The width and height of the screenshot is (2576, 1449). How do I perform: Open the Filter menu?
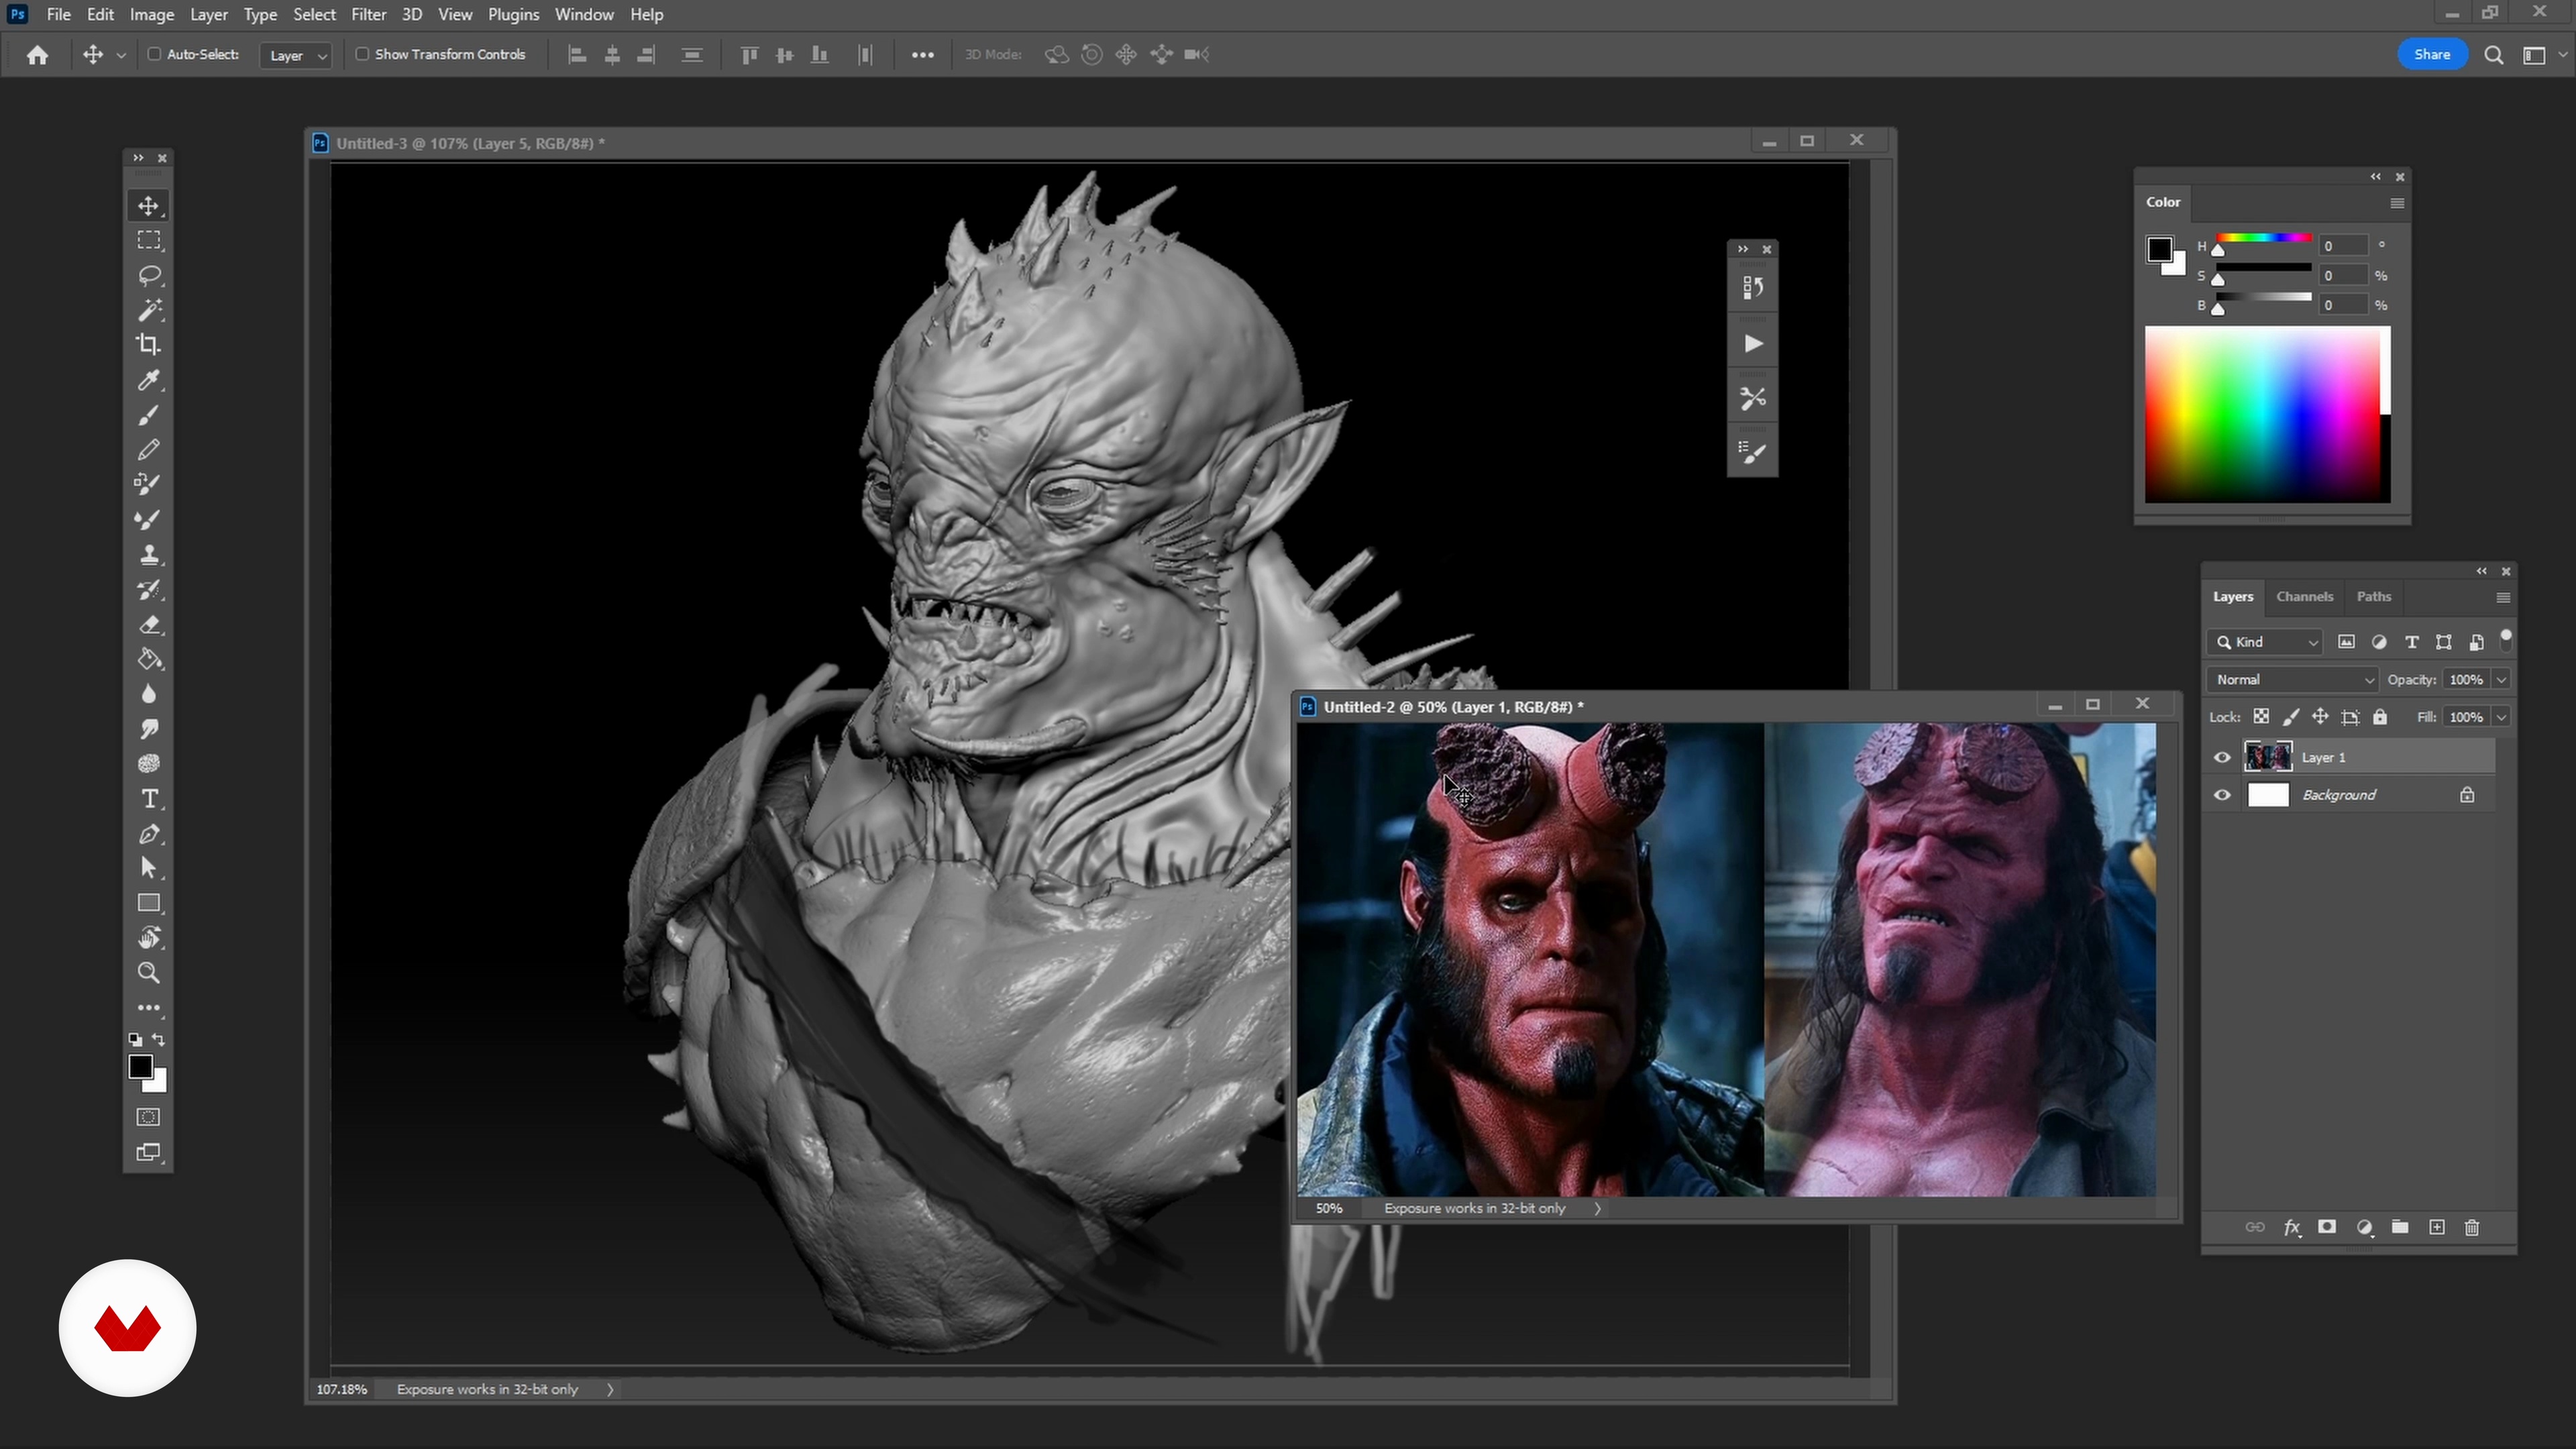[368, 14]
